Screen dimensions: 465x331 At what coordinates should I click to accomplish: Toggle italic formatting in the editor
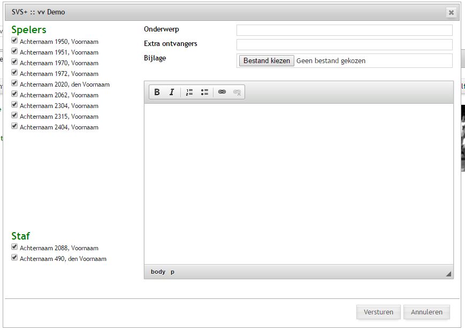coord(171,92)
